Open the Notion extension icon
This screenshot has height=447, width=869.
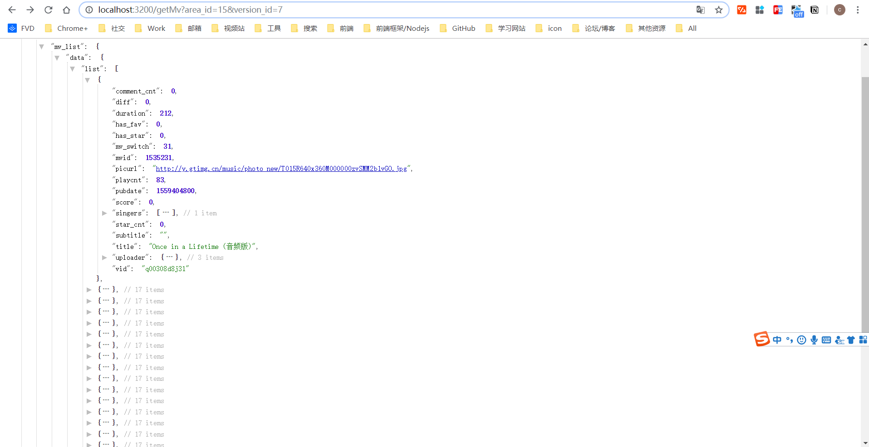[815, 10]
